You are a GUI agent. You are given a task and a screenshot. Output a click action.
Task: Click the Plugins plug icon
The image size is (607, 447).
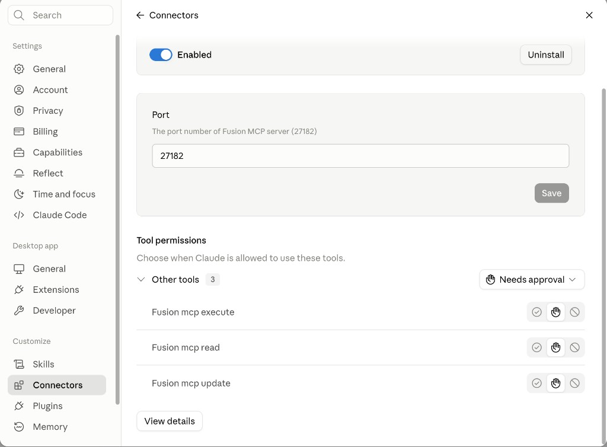(19, 406)
